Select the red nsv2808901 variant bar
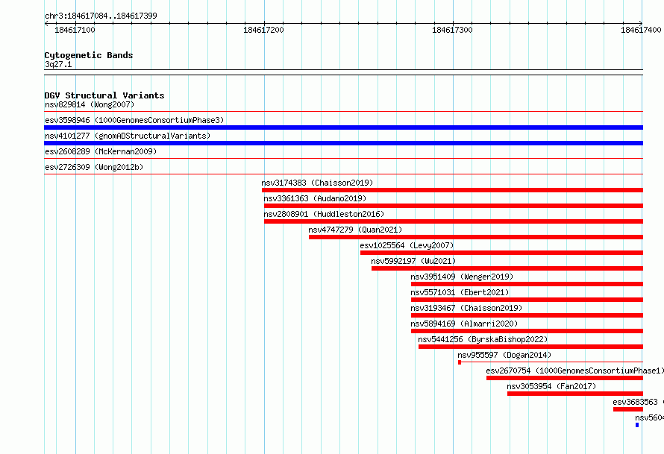Image resolution: width=664 pixels, height=454 pixels. pyautogui.click(x=454, y=221)
